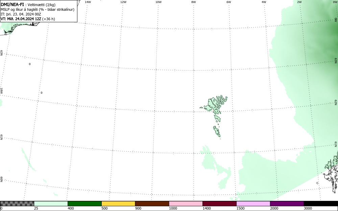The image size is (338, 211).
Task: Click the gray checkered 0–25 legend swatch
Action: click(17, 204)
